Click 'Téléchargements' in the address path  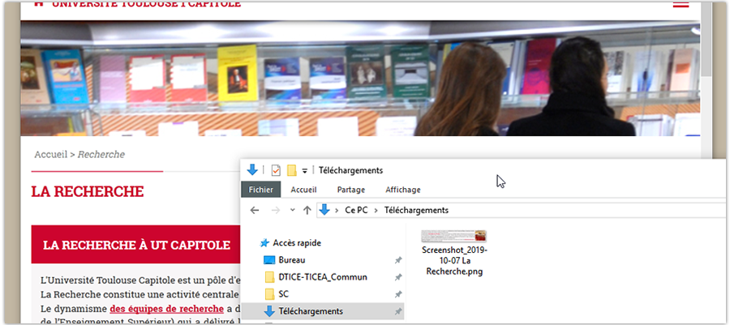tap(416, 210)
